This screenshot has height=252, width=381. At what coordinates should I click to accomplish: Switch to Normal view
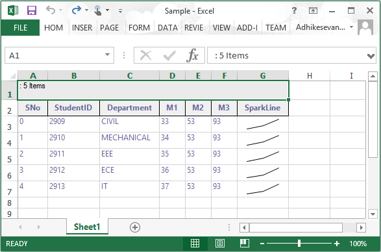pyautogui.click(x=195, y=244)
